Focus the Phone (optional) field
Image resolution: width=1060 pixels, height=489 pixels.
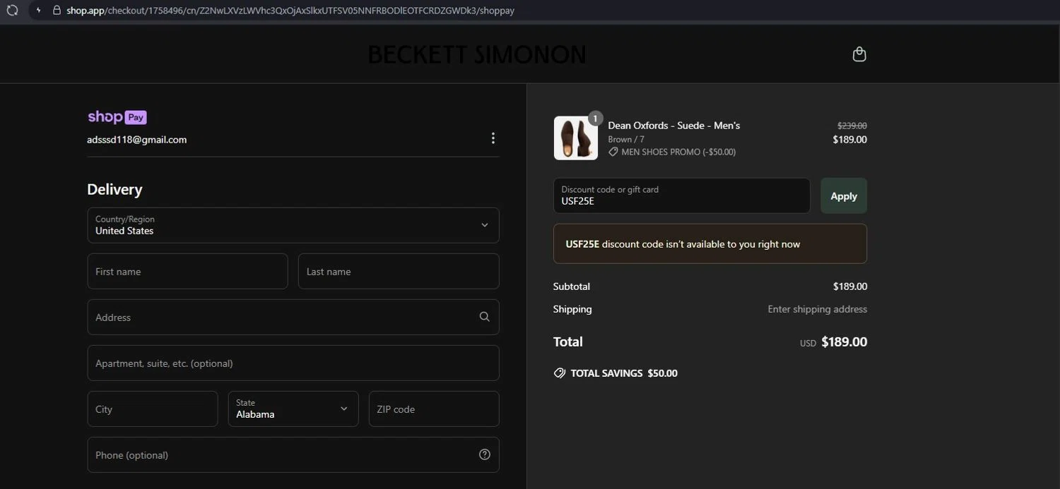click(x=293, y=455)
